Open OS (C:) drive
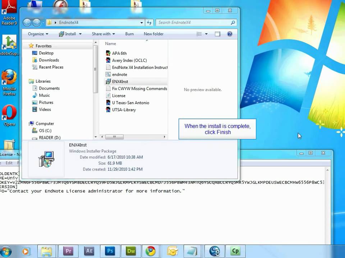Viewport: 345px width, 258px height. [x=45, y=130]
